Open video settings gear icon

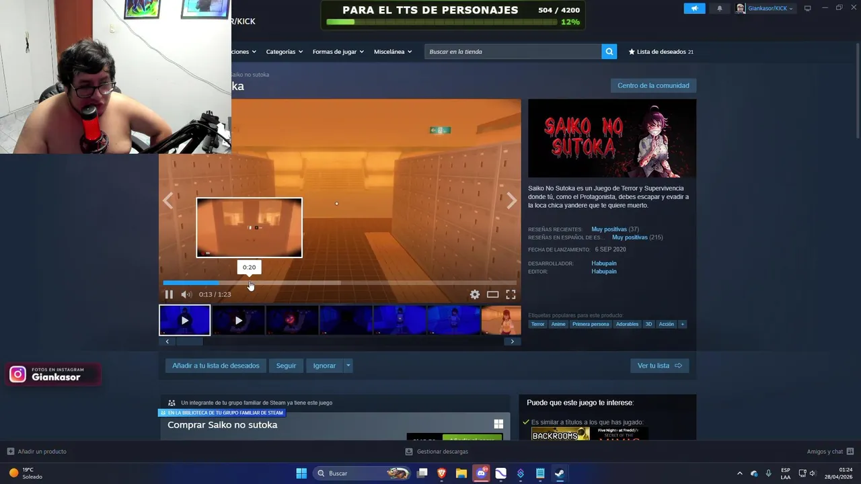(475, 294)
